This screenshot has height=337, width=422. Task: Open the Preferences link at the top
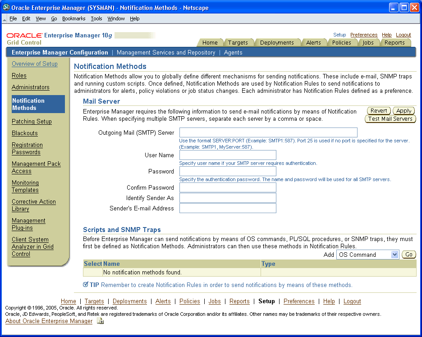point(363,35)
